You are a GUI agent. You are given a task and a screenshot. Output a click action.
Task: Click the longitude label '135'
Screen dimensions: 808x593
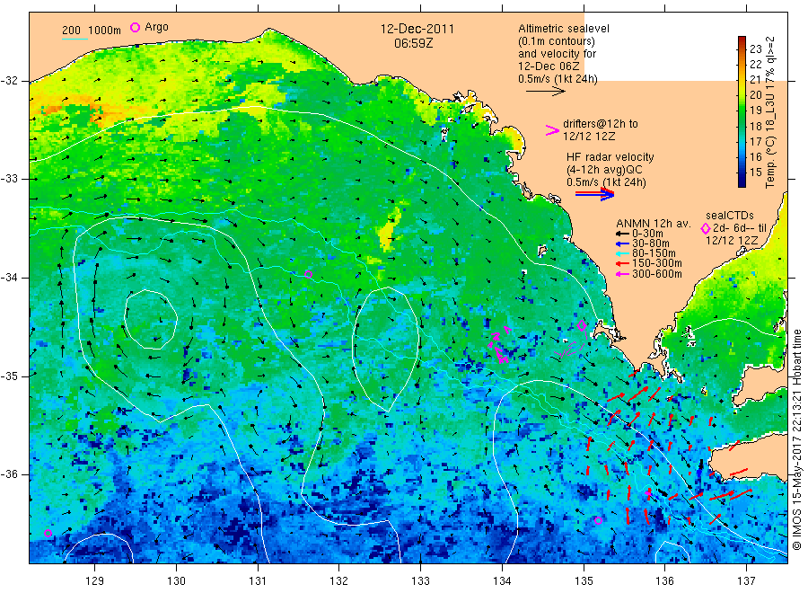click(x=584, y=580)
